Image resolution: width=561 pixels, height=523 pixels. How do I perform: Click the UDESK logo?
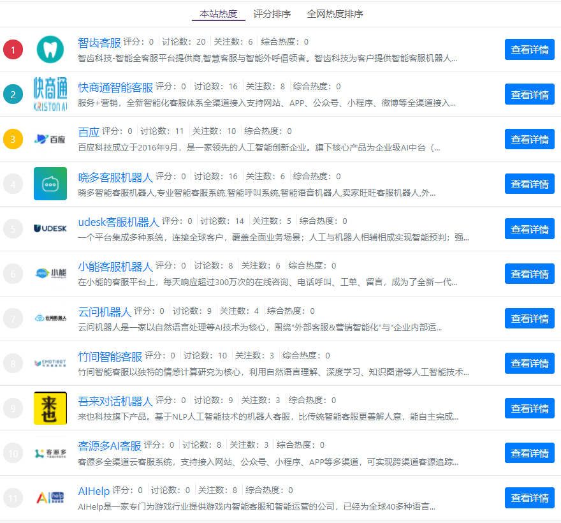pyautogui.click(x=50, y=228)
